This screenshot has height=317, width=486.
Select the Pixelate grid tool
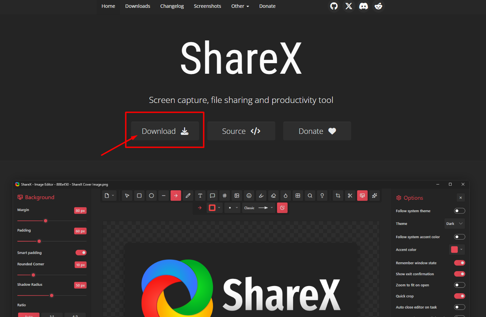coord(298,196)
